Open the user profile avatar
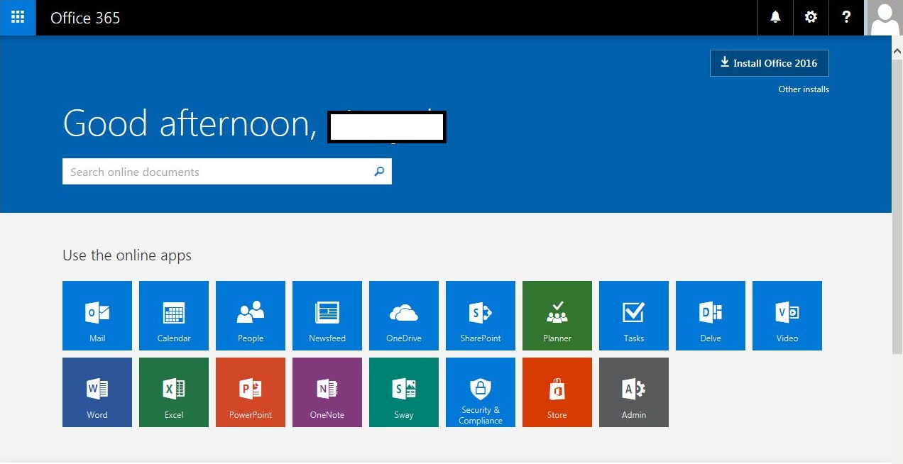 click(x=884, y=18)
